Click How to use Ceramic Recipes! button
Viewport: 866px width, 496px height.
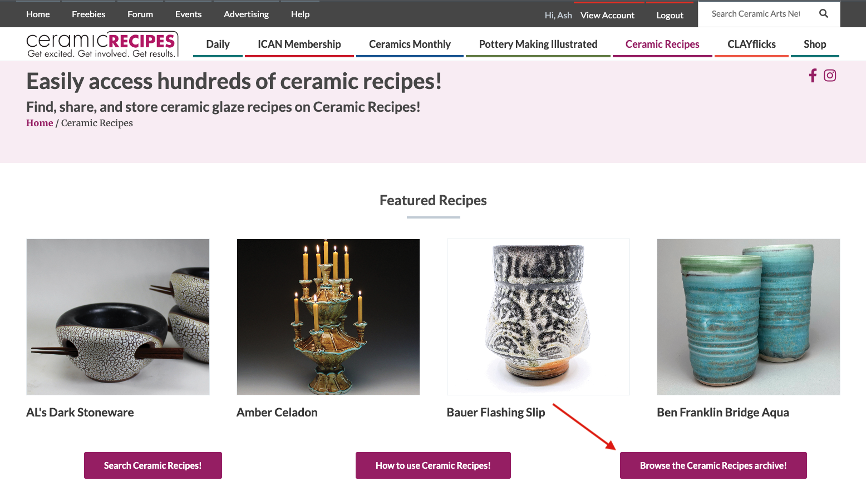(x=433, y=465)
